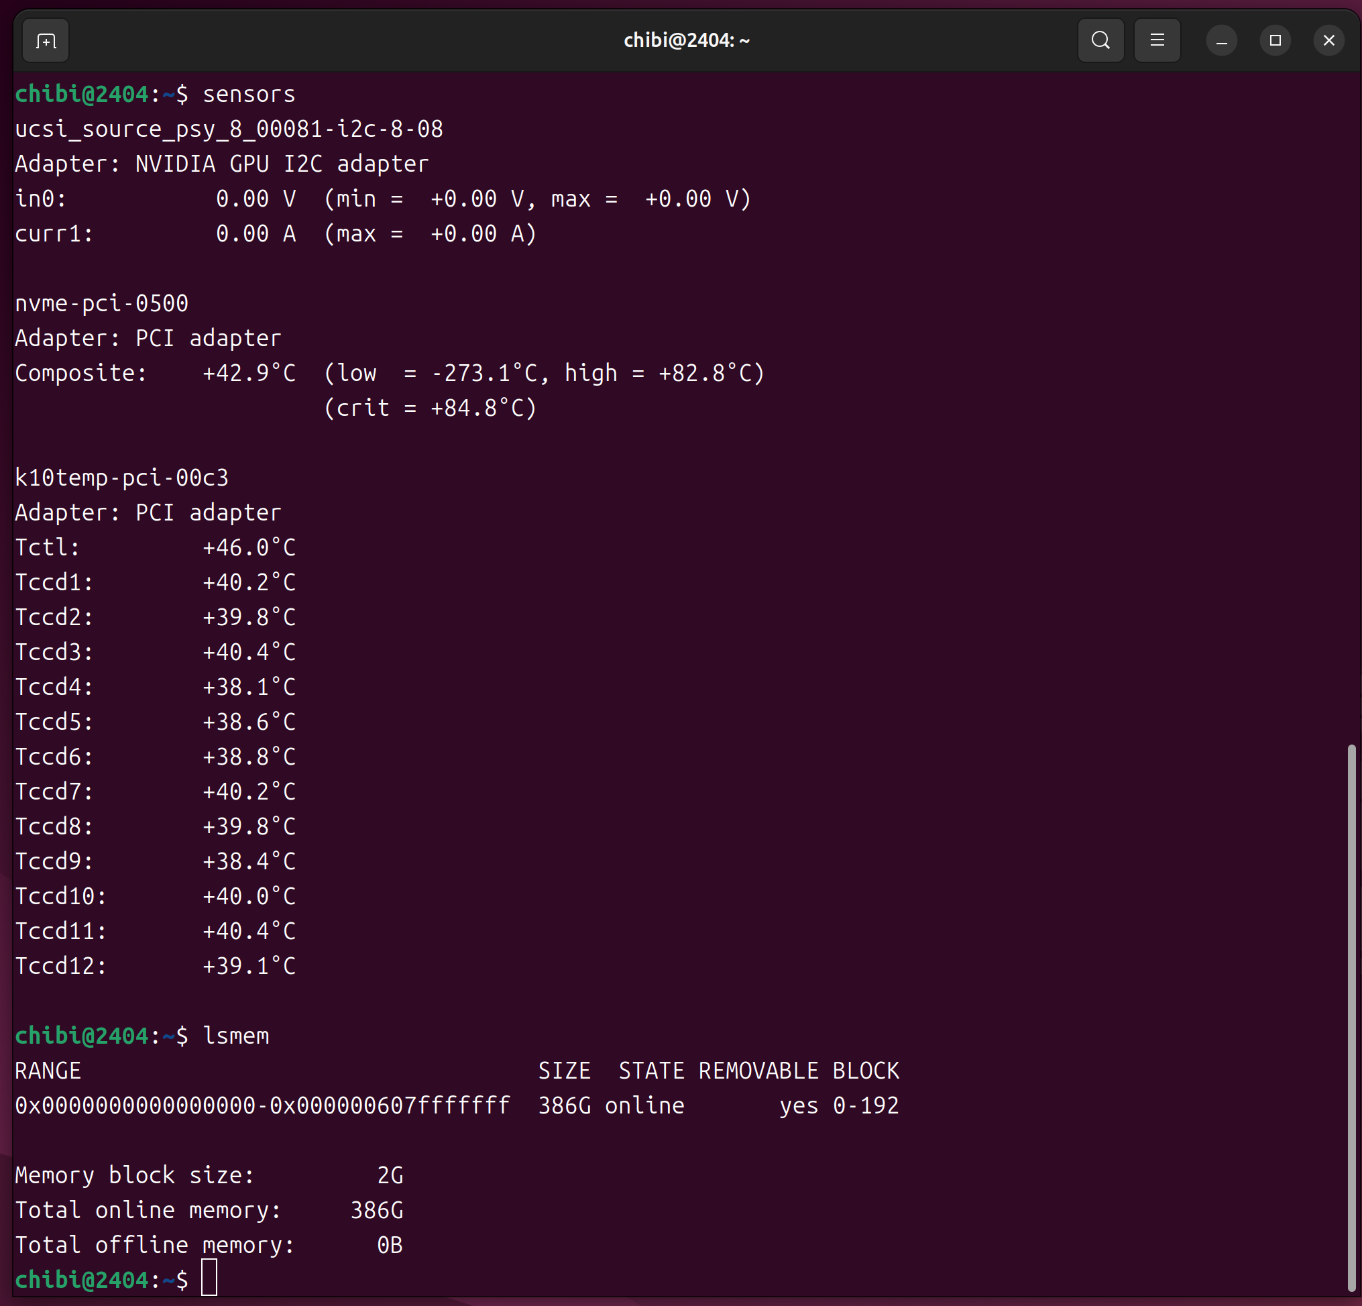
Task: Click the REMOVABLE column header
Action: point(758,1071)
